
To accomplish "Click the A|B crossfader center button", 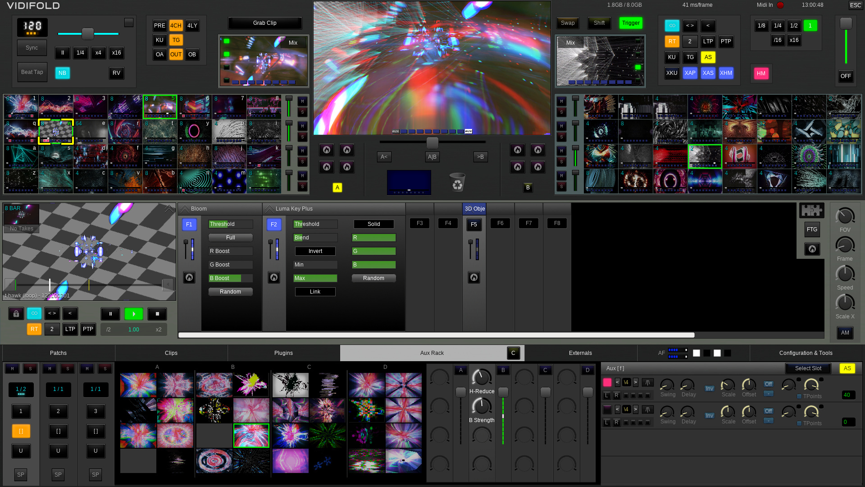I will tap(432, 157).
